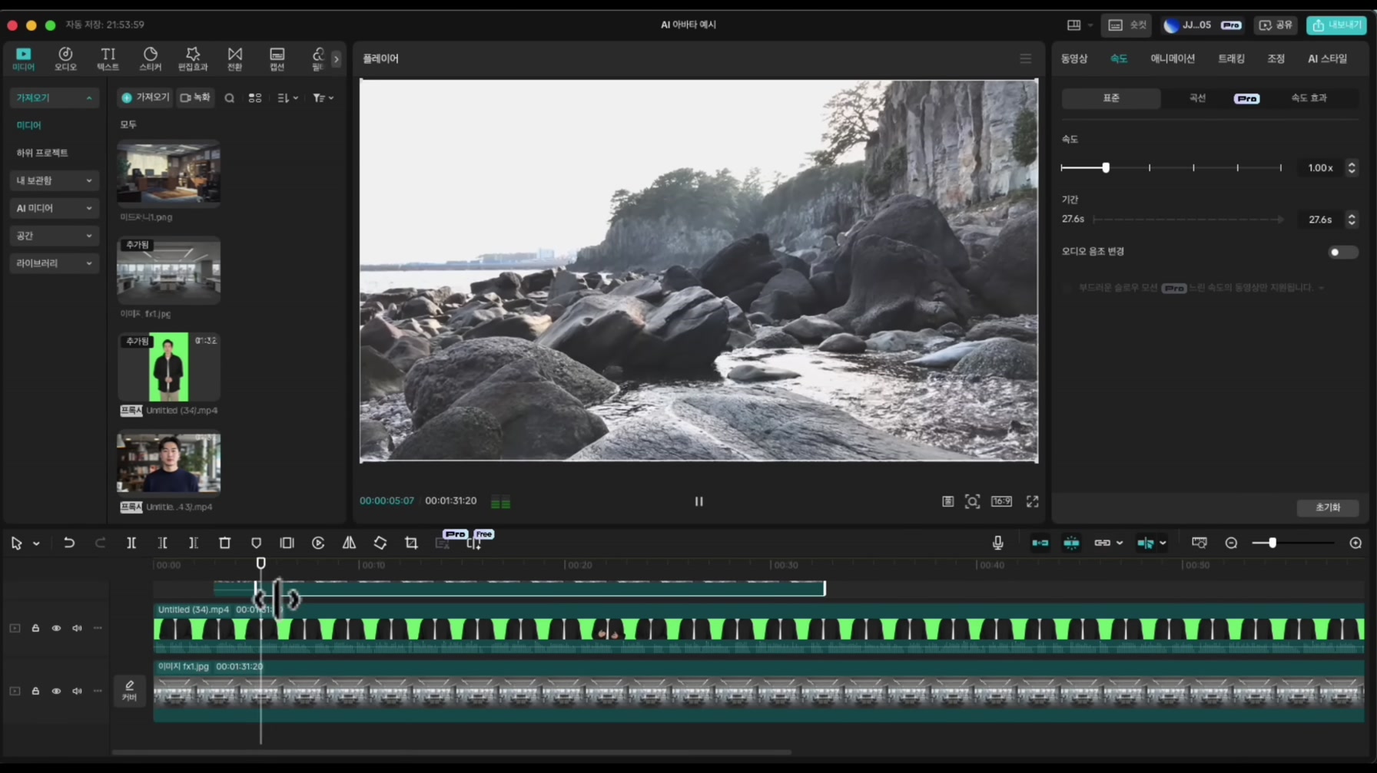This screenshot has height=773, width=1377.
Task: Open the Captions tool icon
Action: coord(277,58)
